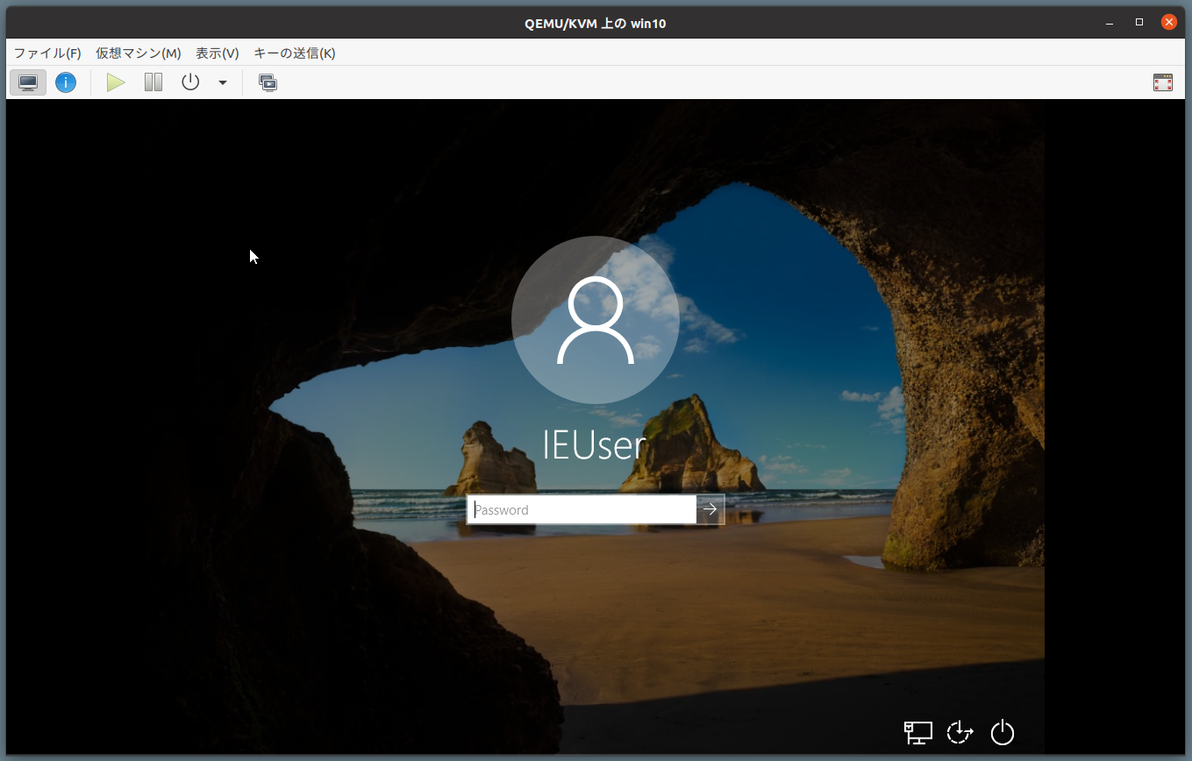Select the IEUser account avatar
This screenshot has width=1192, height=761.
point(596,320)
